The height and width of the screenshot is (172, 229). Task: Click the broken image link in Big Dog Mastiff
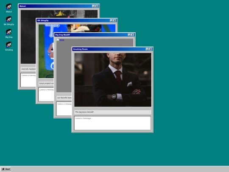point(60,40)
